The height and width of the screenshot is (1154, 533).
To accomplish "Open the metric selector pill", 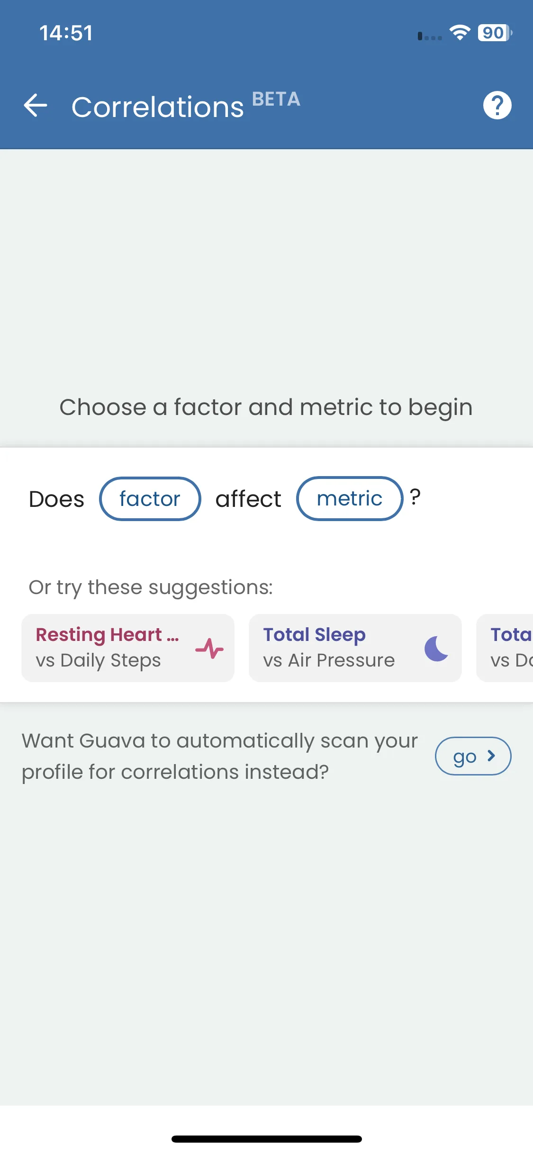I will point(350,499).
